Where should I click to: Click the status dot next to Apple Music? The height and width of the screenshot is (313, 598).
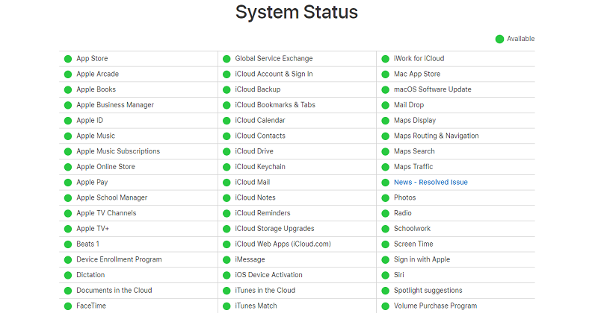point(68,136)
